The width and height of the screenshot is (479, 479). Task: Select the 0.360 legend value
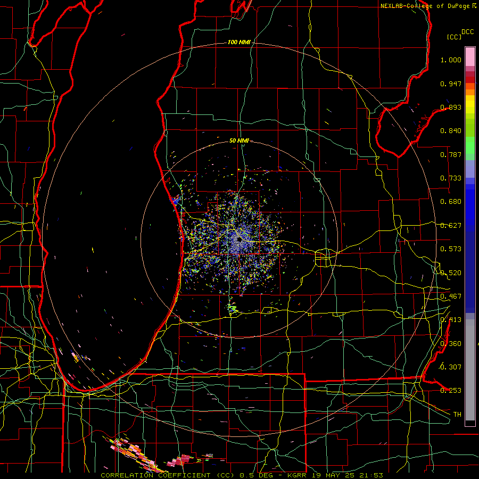(x=451, y=344)
